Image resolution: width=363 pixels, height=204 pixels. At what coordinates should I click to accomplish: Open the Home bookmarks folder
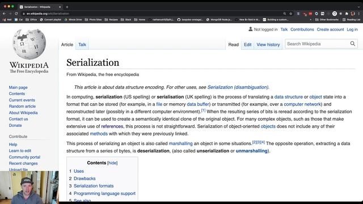click(x=140, y=20)
